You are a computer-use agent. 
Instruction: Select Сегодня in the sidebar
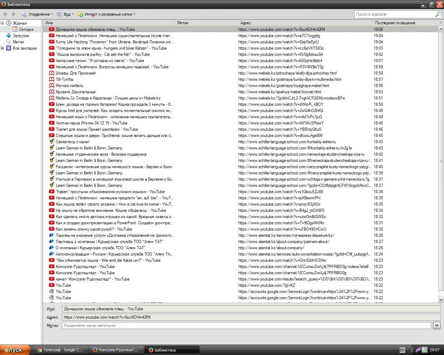point(26,29)
